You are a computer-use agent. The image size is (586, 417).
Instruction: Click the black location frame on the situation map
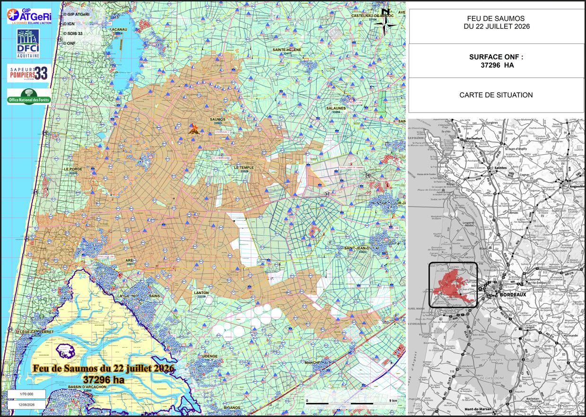453,285
